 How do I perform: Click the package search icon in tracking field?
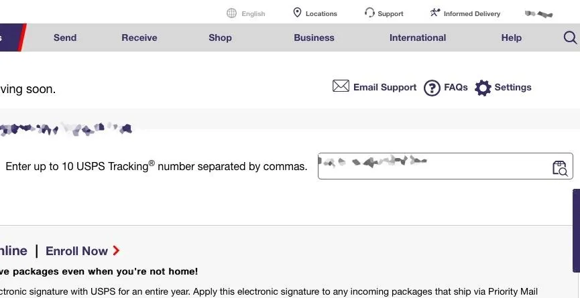560,168
